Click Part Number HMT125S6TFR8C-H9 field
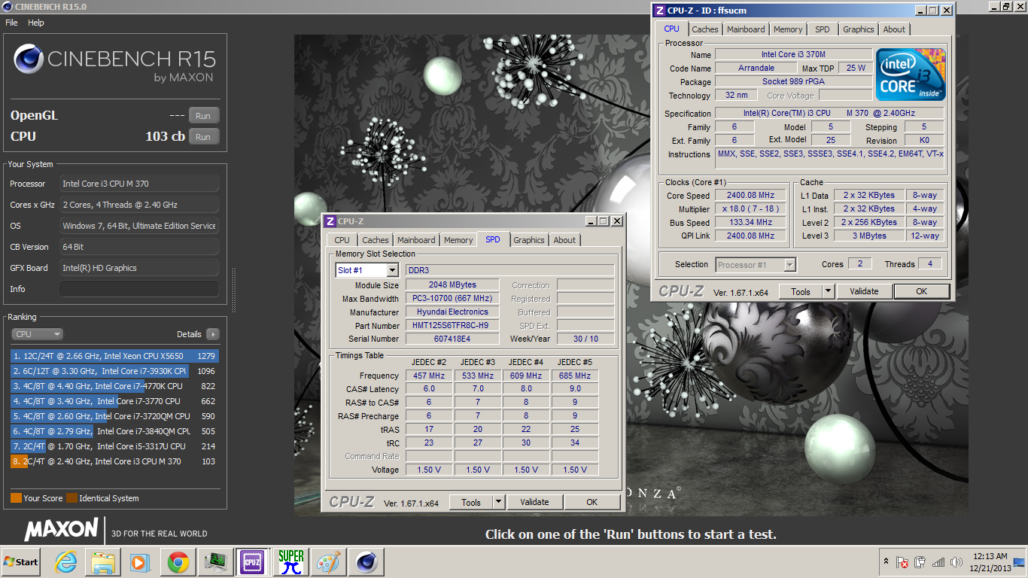 (452, 326)
